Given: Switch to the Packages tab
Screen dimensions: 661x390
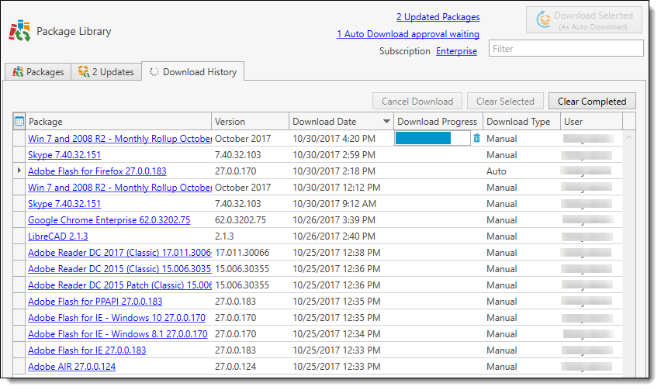Looking at the screenshot, I should [37, 72].
